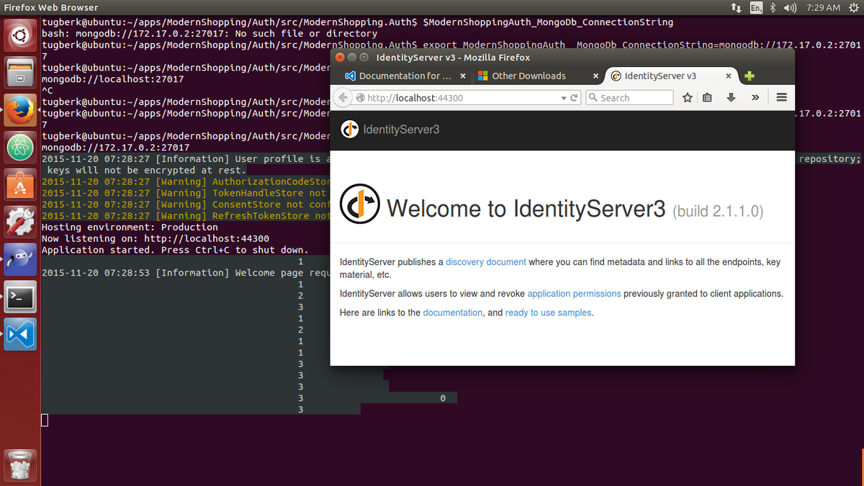Image resolution: width=864 pixels, height=486 pixels.
Task: Expand URL history dropdown arrow
Action: coord(564,98)
